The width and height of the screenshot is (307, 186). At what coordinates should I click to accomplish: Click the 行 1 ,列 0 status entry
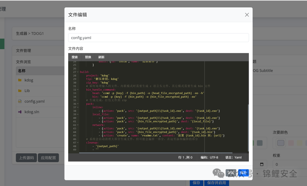185,157
